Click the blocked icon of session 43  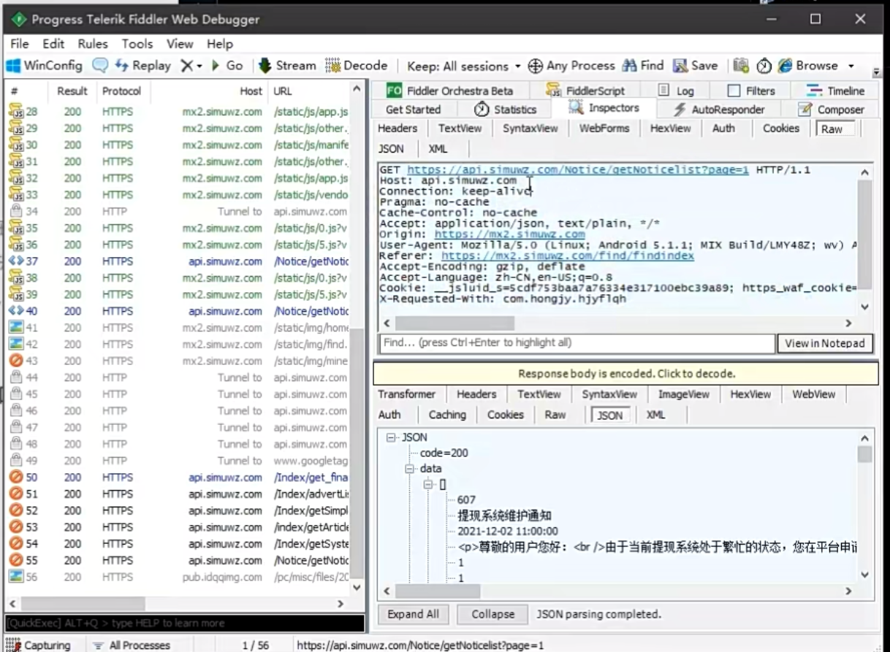point(16,361)
